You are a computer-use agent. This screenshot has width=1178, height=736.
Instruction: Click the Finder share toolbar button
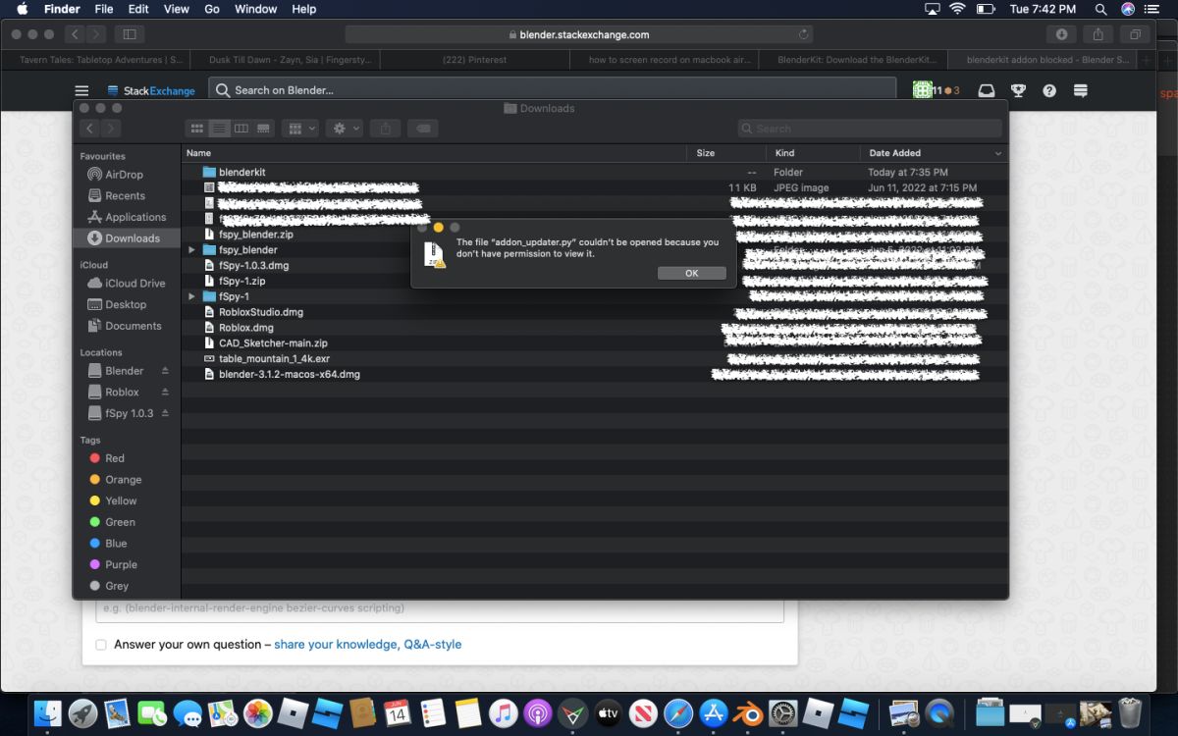pyautogui.click(x=386, y=129)
